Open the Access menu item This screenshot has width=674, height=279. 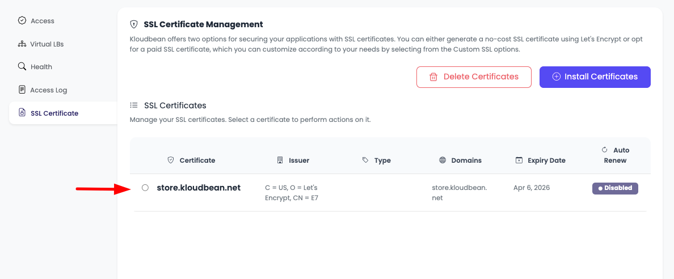pyautogui.click(x=42, y=21)
